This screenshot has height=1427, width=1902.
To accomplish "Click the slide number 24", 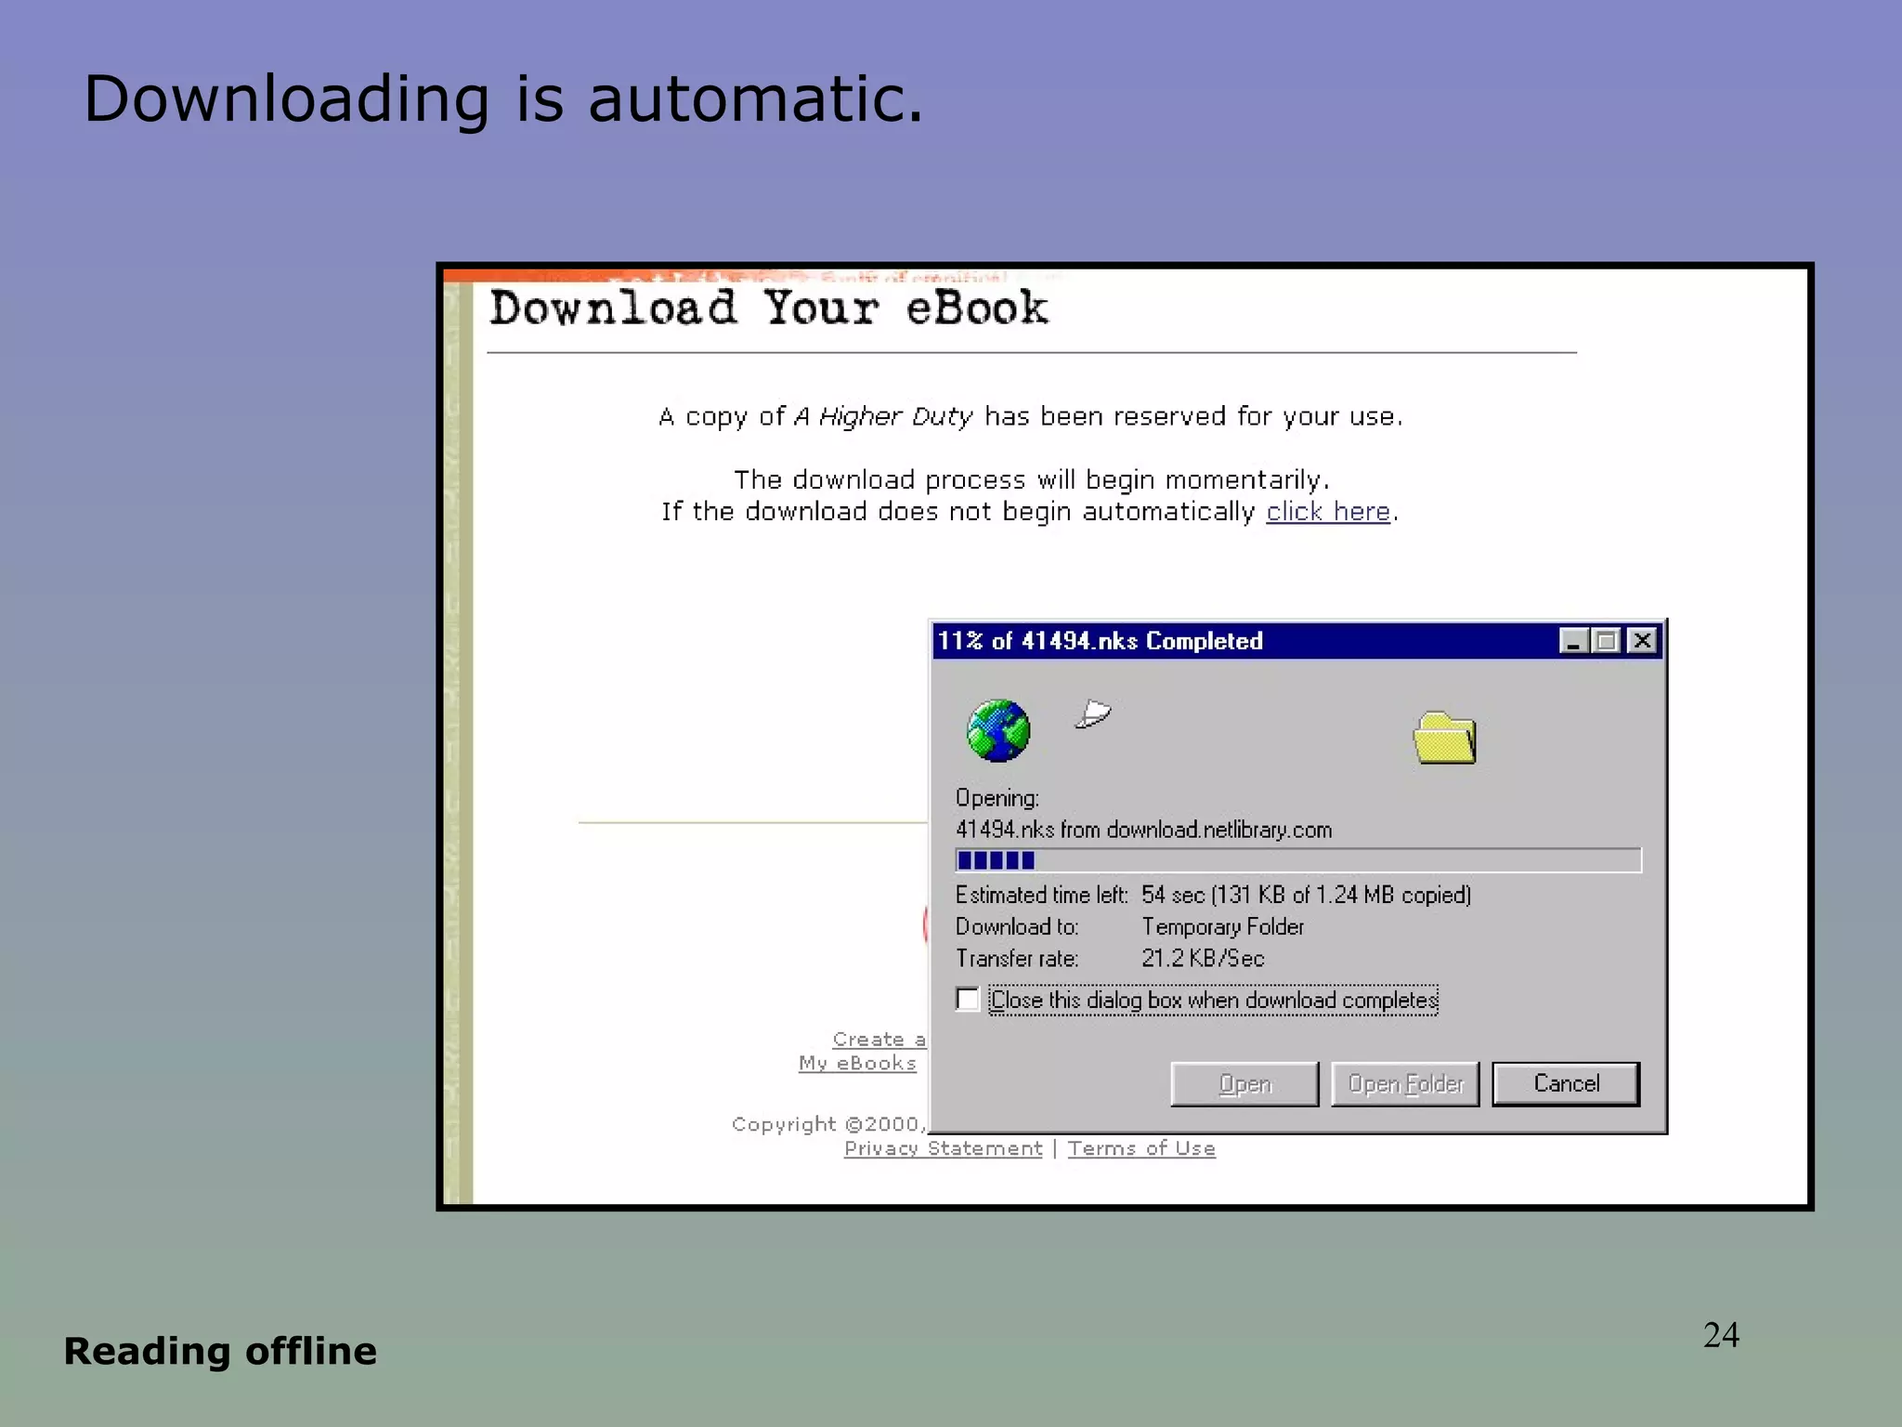I will click(1721, 1335).
